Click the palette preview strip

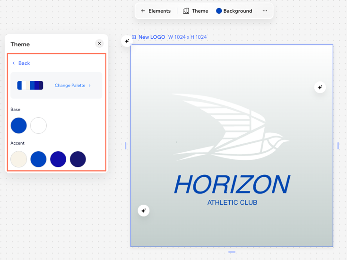click(30, 86)
